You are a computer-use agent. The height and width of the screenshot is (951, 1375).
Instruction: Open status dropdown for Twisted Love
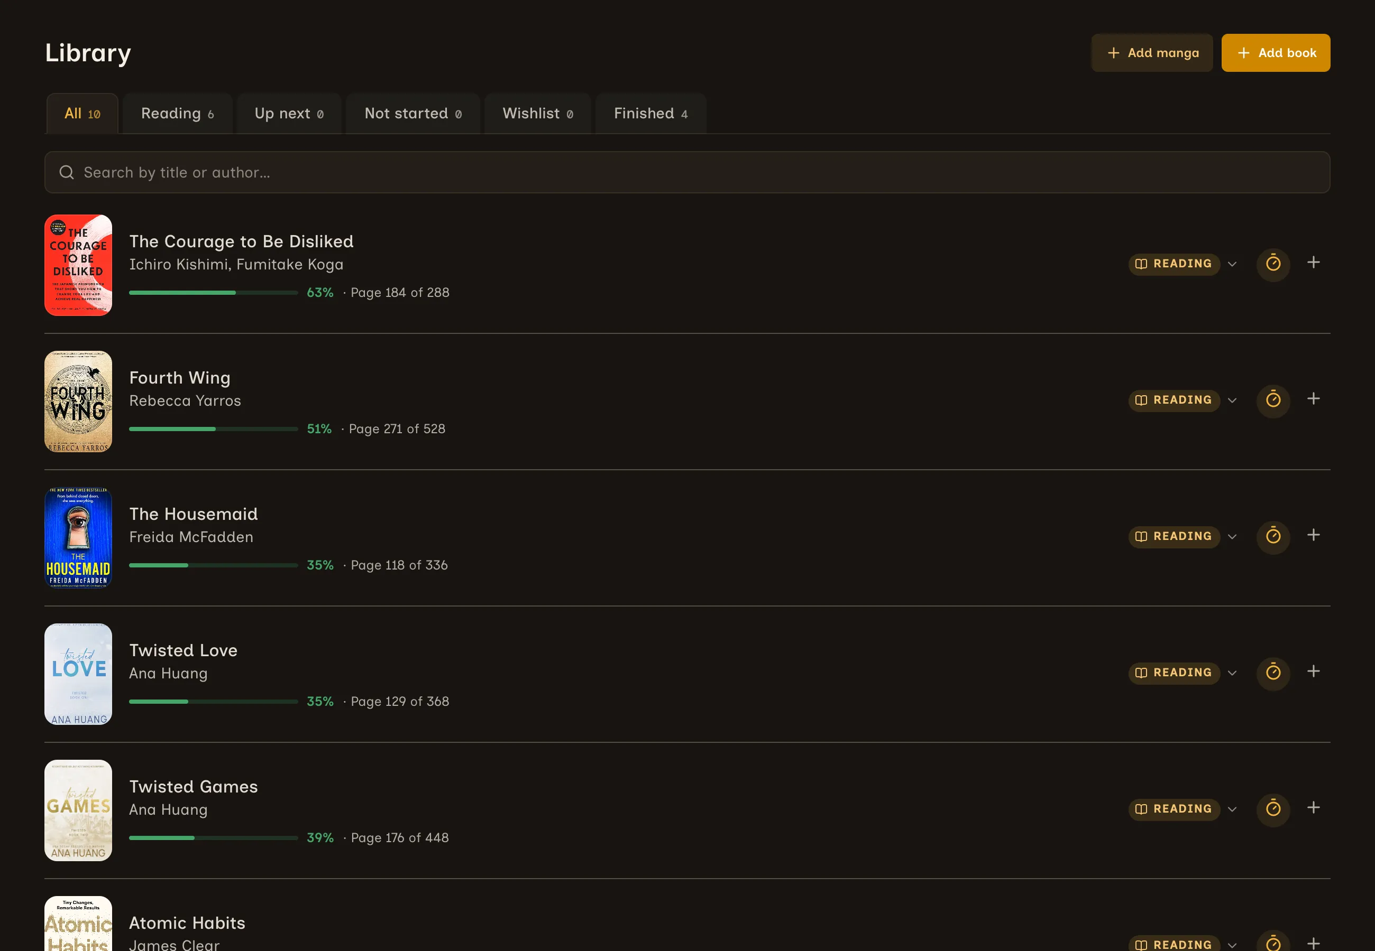1183,672
